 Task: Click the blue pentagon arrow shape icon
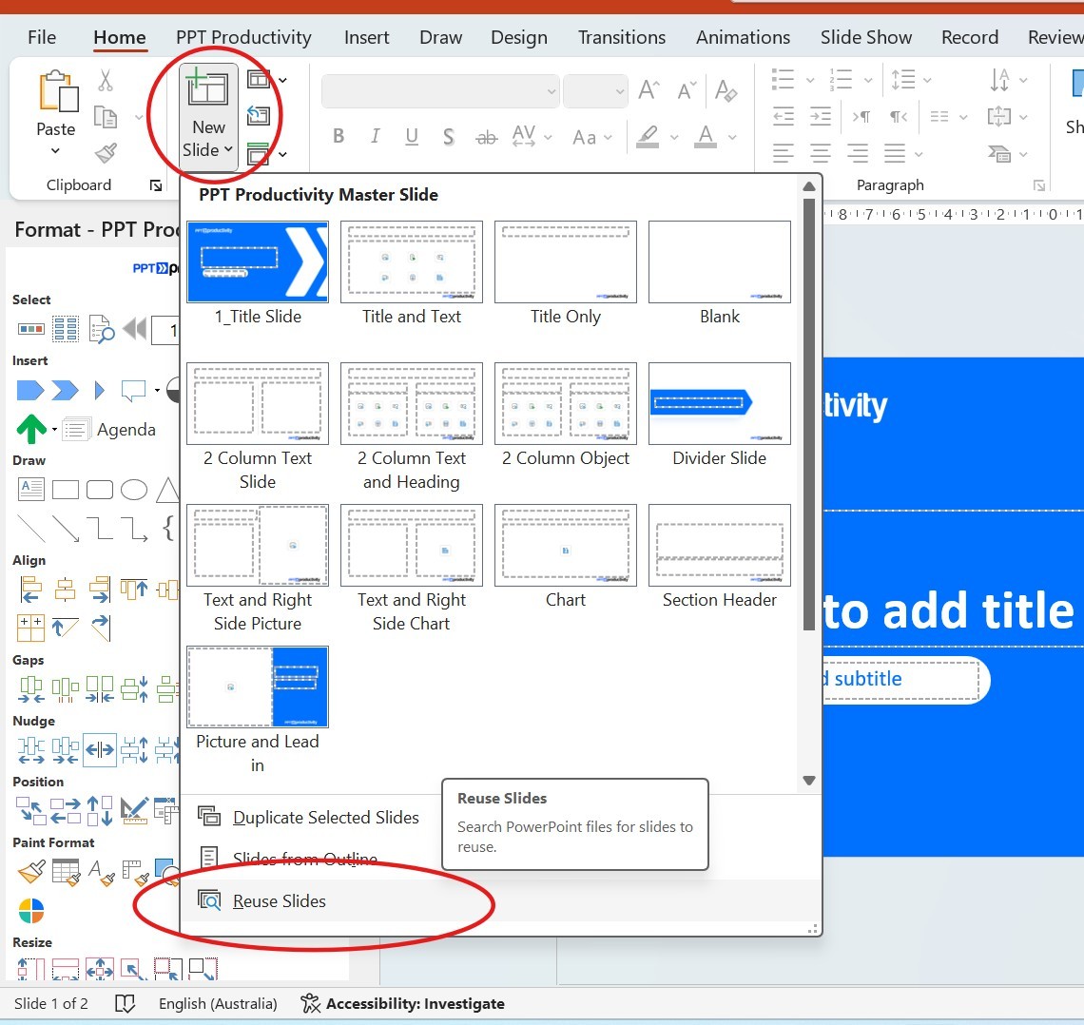[29, 391]
